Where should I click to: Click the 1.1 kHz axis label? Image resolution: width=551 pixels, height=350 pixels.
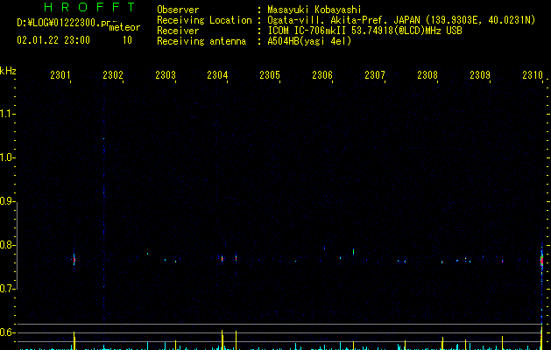click(7, 114)
